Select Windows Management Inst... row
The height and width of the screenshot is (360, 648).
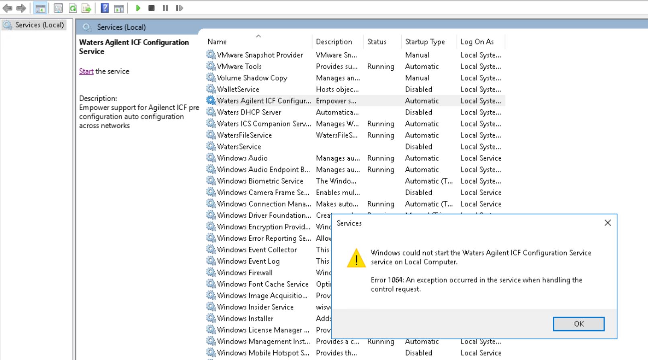pyautogui.click(x=355, y=342)
